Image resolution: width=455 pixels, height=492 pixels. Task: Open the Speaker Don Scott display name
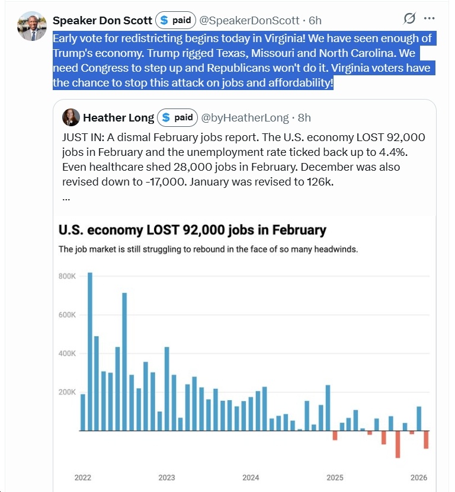click(102, 20)
